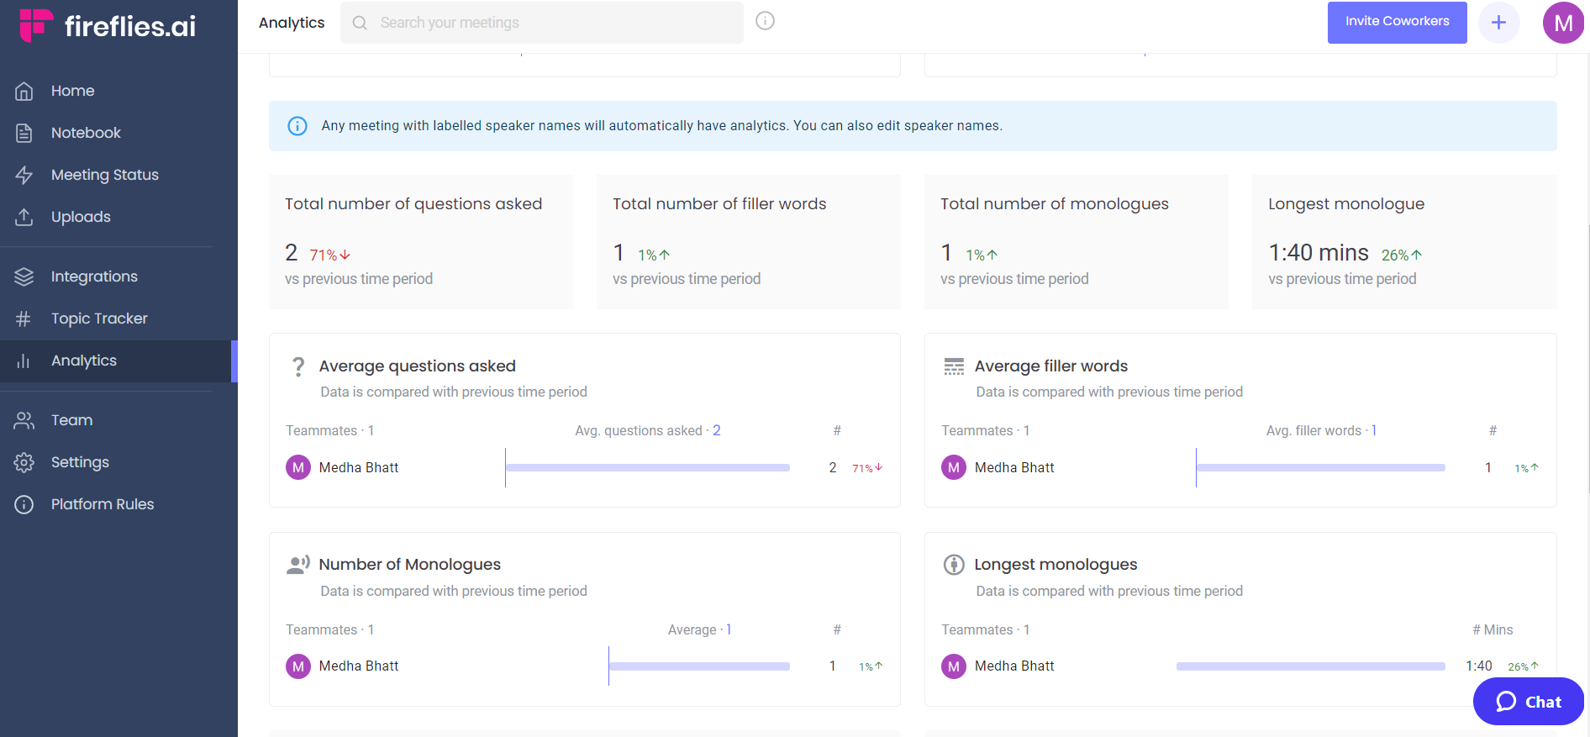Open the Notebook icon in the sidebar

click(x=24, y=133)
